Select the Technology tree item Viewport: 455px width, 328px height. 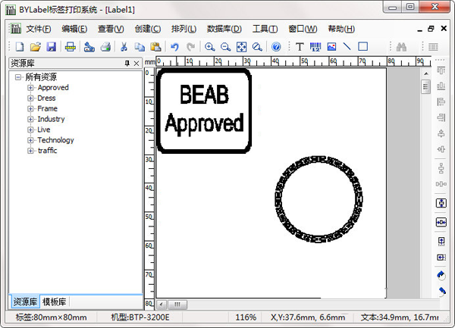(x=55, y=140)
